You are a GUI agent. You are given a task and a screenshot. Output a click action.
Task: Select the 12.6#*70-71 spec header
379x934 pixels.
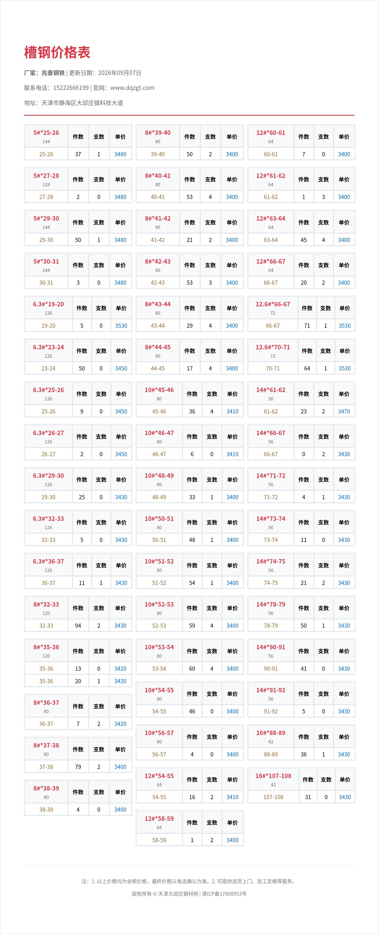(x=273, y=351)
